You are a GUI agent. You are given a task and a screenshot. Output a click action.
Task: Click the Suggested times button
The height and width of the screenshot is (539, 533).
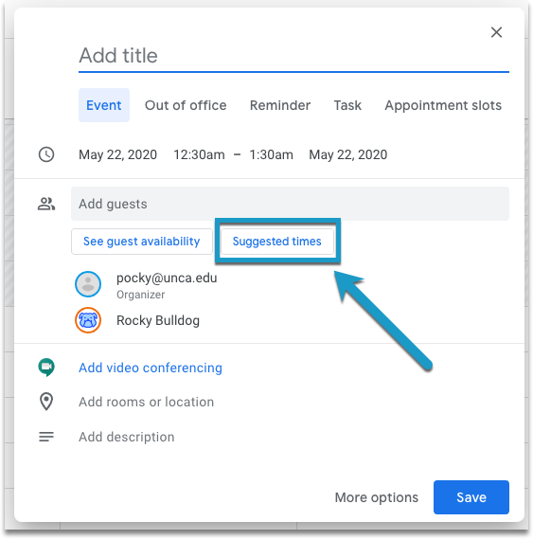pos(277,242)
